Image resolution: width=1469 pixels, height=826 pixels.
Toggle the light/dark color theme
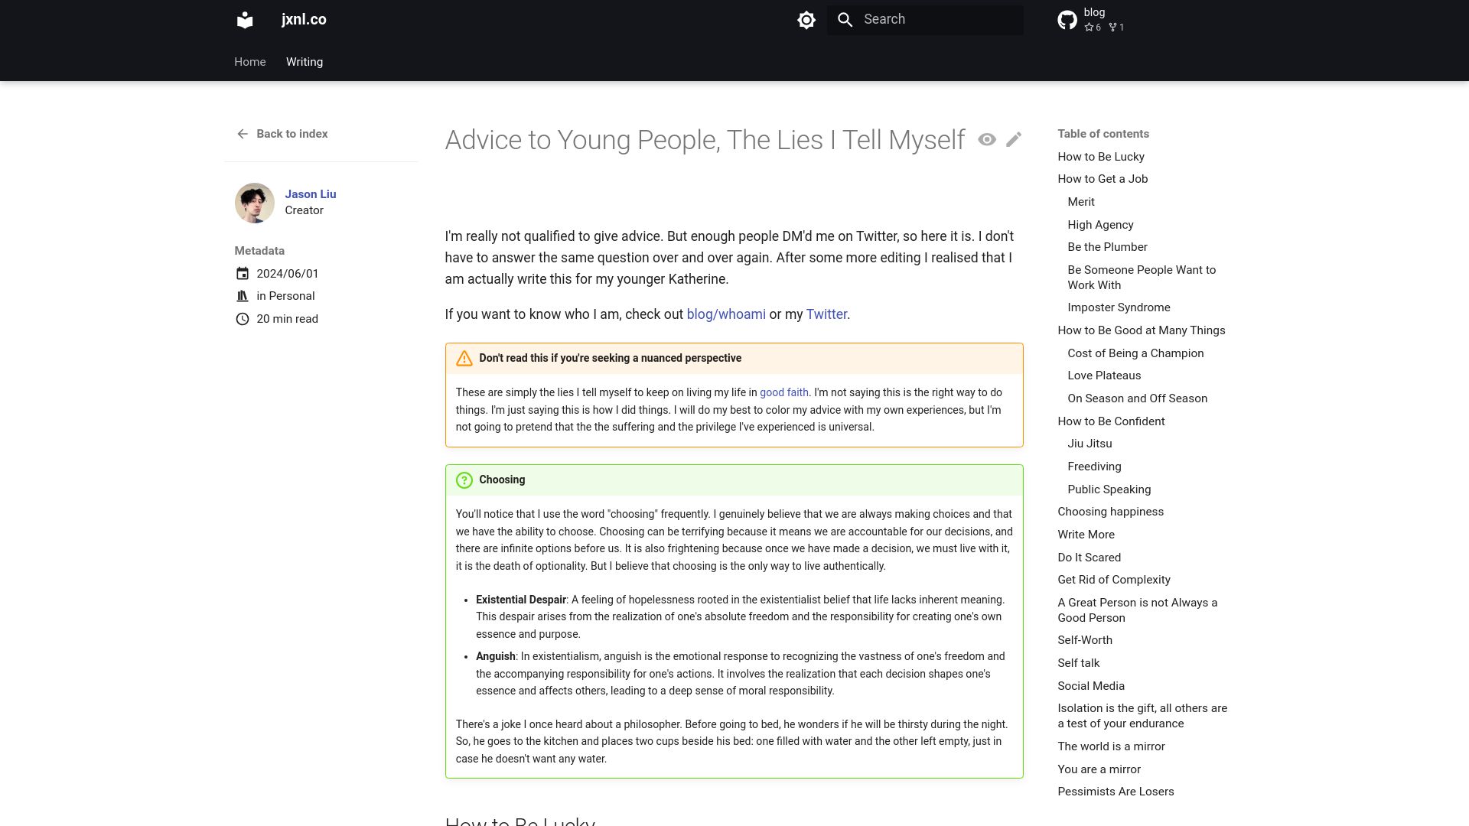pos(806,20)
